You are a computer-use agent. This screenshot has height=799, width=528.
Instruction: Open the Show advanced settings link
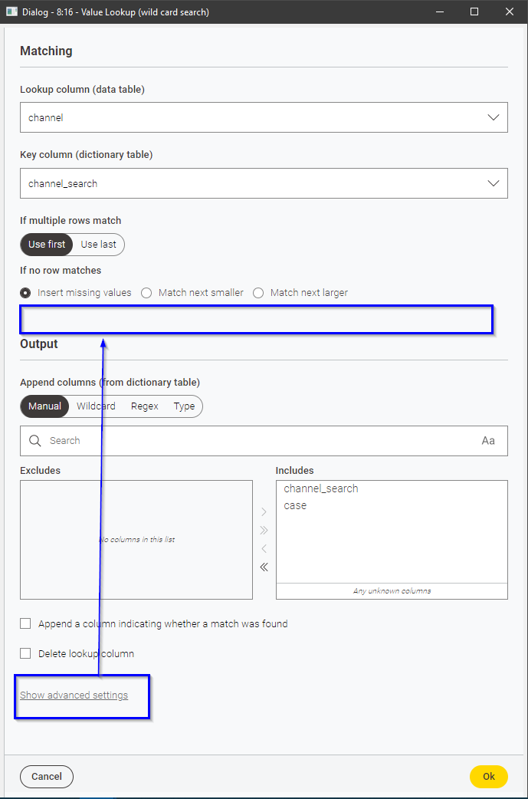(74, 695)
